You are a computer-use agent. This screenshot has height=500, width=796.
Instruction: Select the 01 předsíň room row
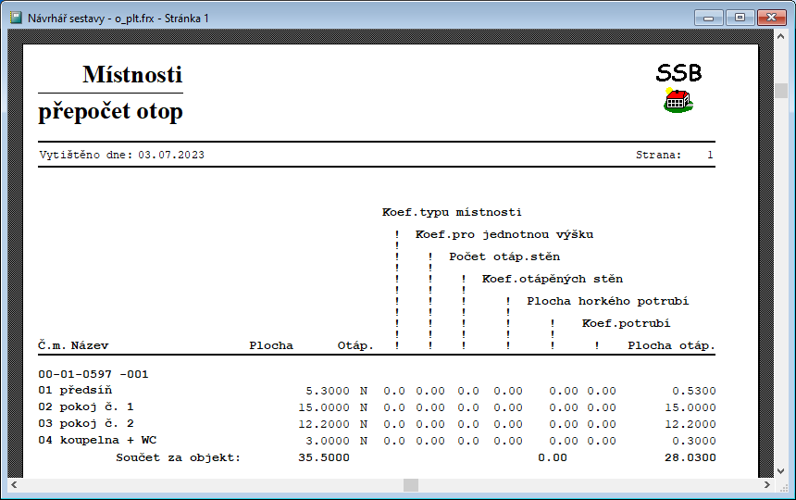[x=75, y=390]
